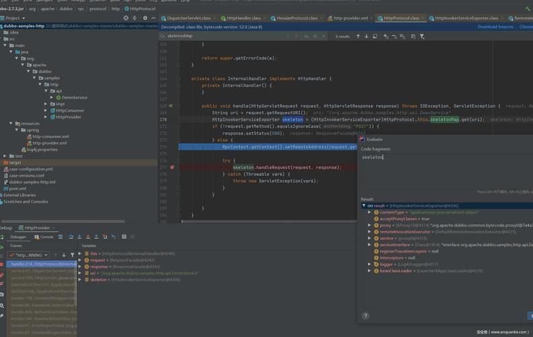Click the Download Sources link
The image size is (533, 337).
coord(495,27)
